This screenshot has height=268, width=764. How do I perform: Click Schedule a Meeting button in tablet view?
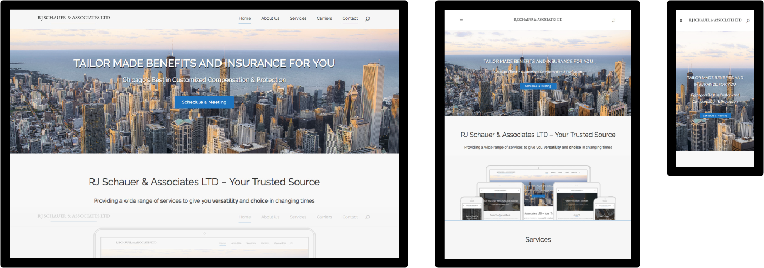point(538,86)
